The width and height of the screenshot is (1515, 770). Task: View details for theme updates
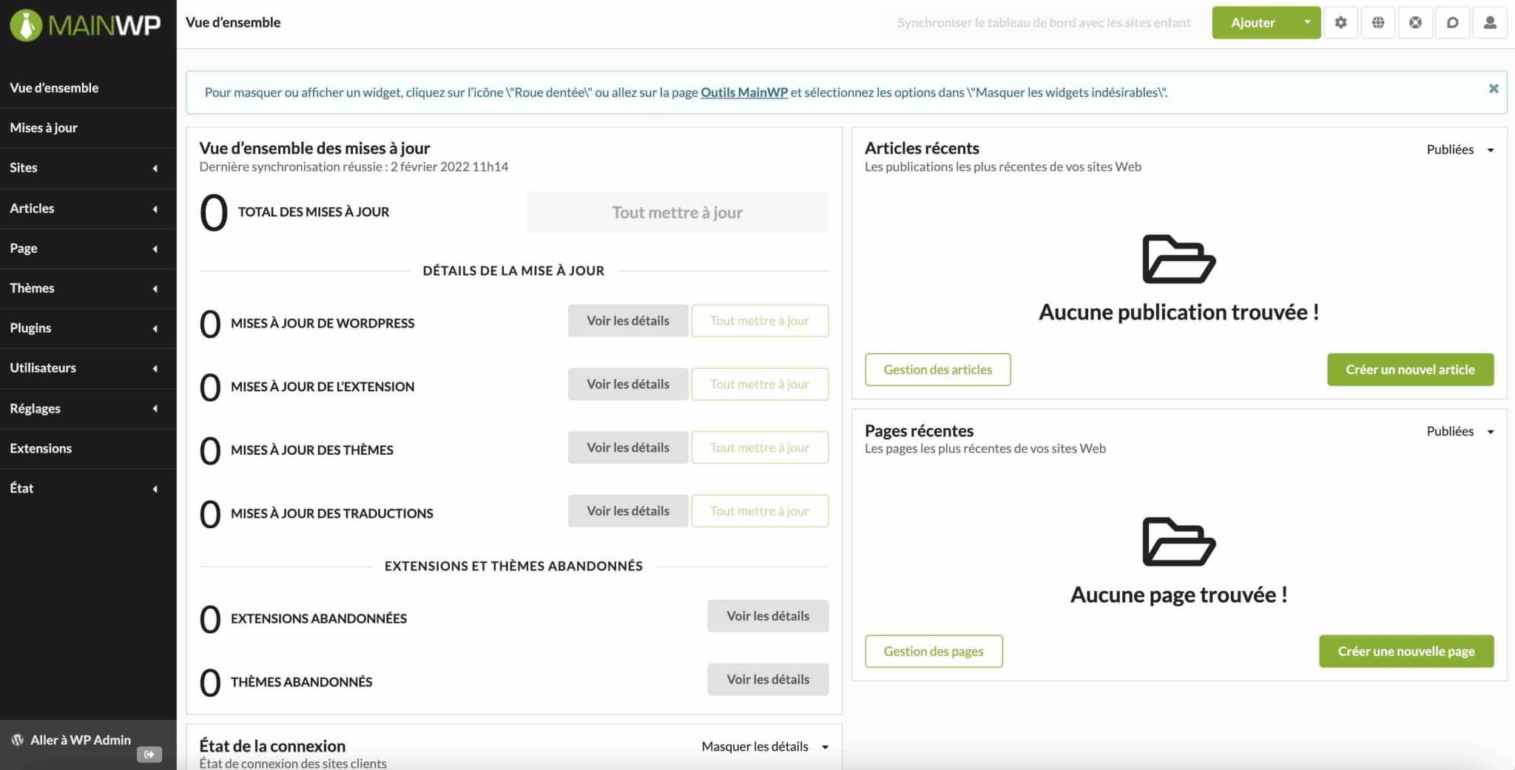click(x=628, y=448)
